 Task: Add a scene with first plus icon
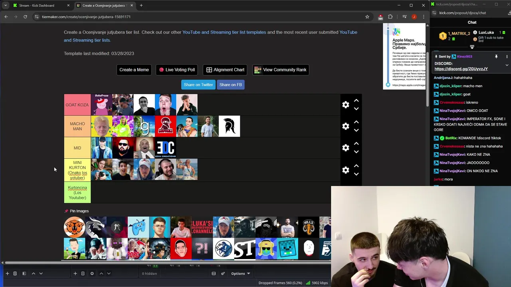(7, 273)
